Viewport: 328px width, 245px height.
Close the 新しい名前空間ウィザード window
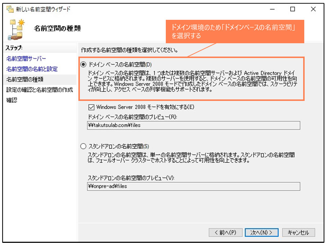313,9
